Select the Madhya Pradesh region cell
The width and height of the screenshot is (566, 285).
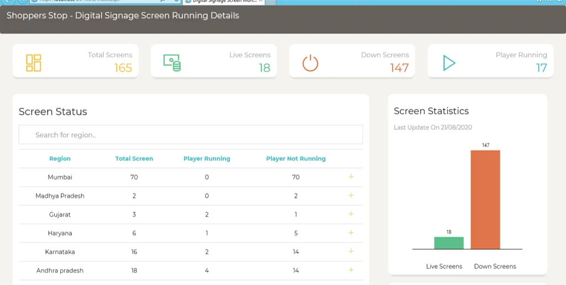point(60,196)
